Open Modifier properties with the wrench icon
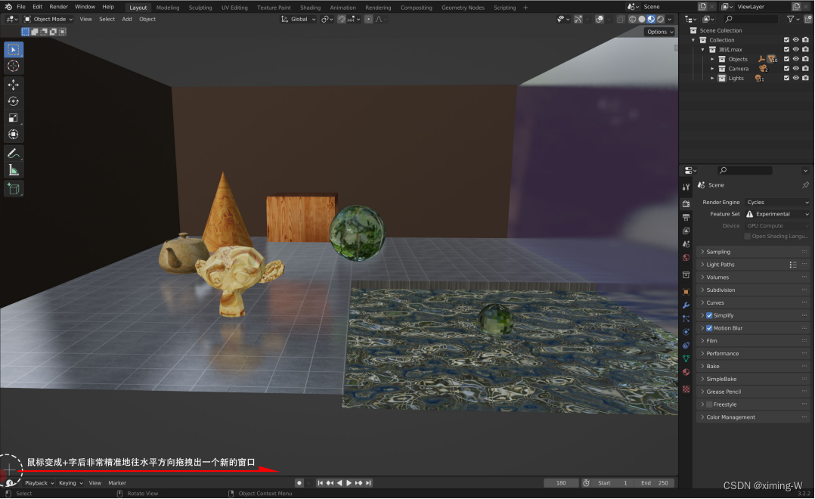Image resolution: width=815 pixels, height=499 pixels. tap(686, 305)
